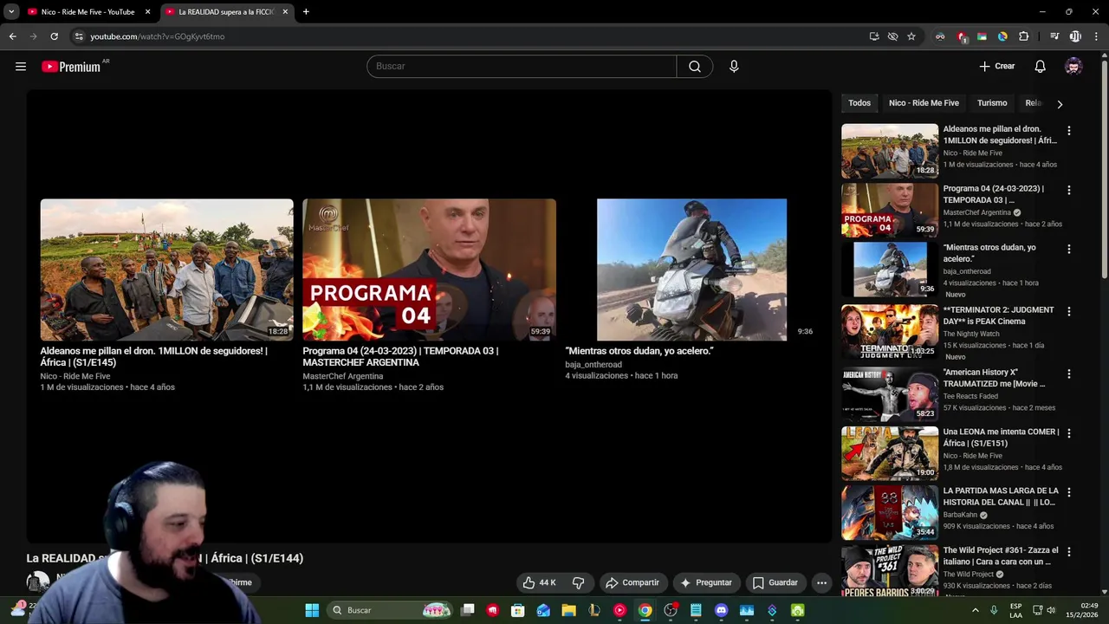Focus the Buscar search field

[x=522, y=67]
